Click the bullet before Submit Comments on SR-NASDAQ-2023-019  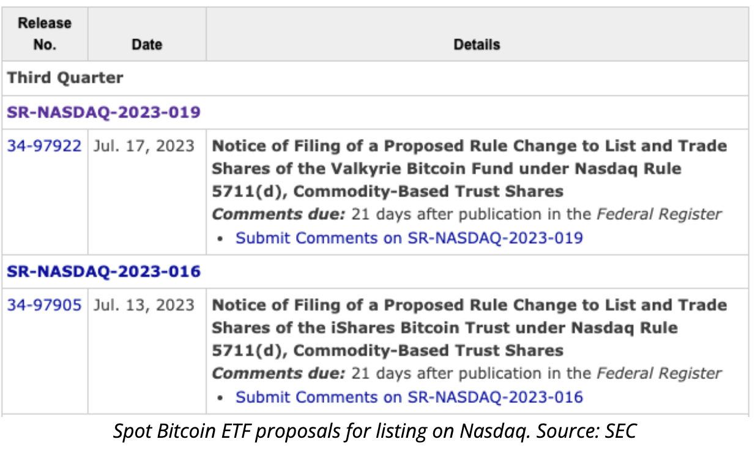click(221, 239)
